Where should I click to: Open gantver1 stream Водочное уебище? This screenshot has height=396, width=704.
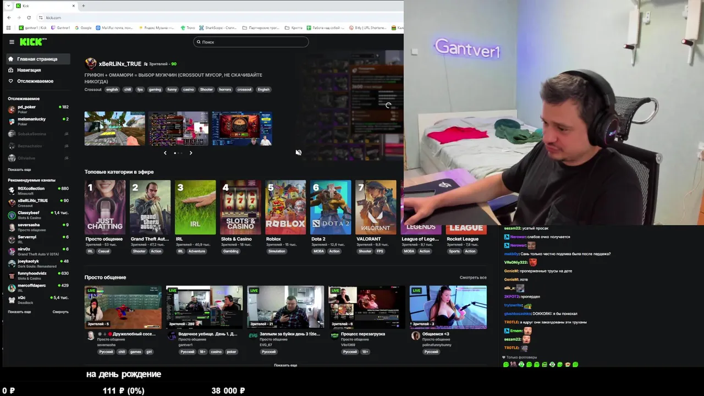[x=204, y=307]
